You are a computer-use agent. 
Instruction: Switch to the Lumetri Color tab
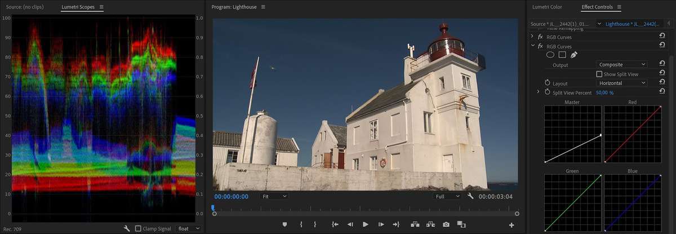click(x=547, y=7)
